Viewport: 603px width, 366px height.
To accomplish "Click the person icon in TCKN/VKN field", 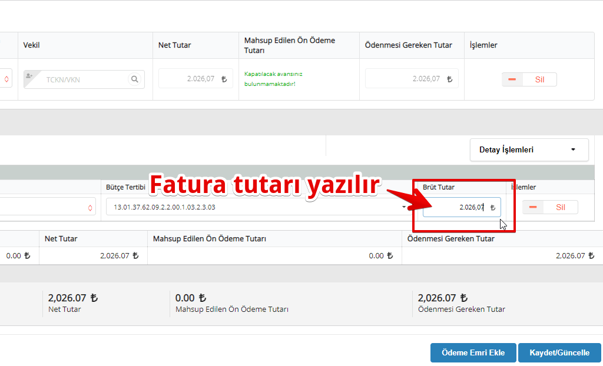I will click(29, 77).
